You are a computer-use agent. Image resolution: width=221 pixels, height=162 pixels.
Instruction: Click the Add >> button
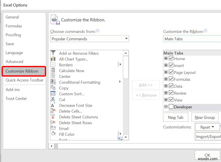(x=146, y=85)
